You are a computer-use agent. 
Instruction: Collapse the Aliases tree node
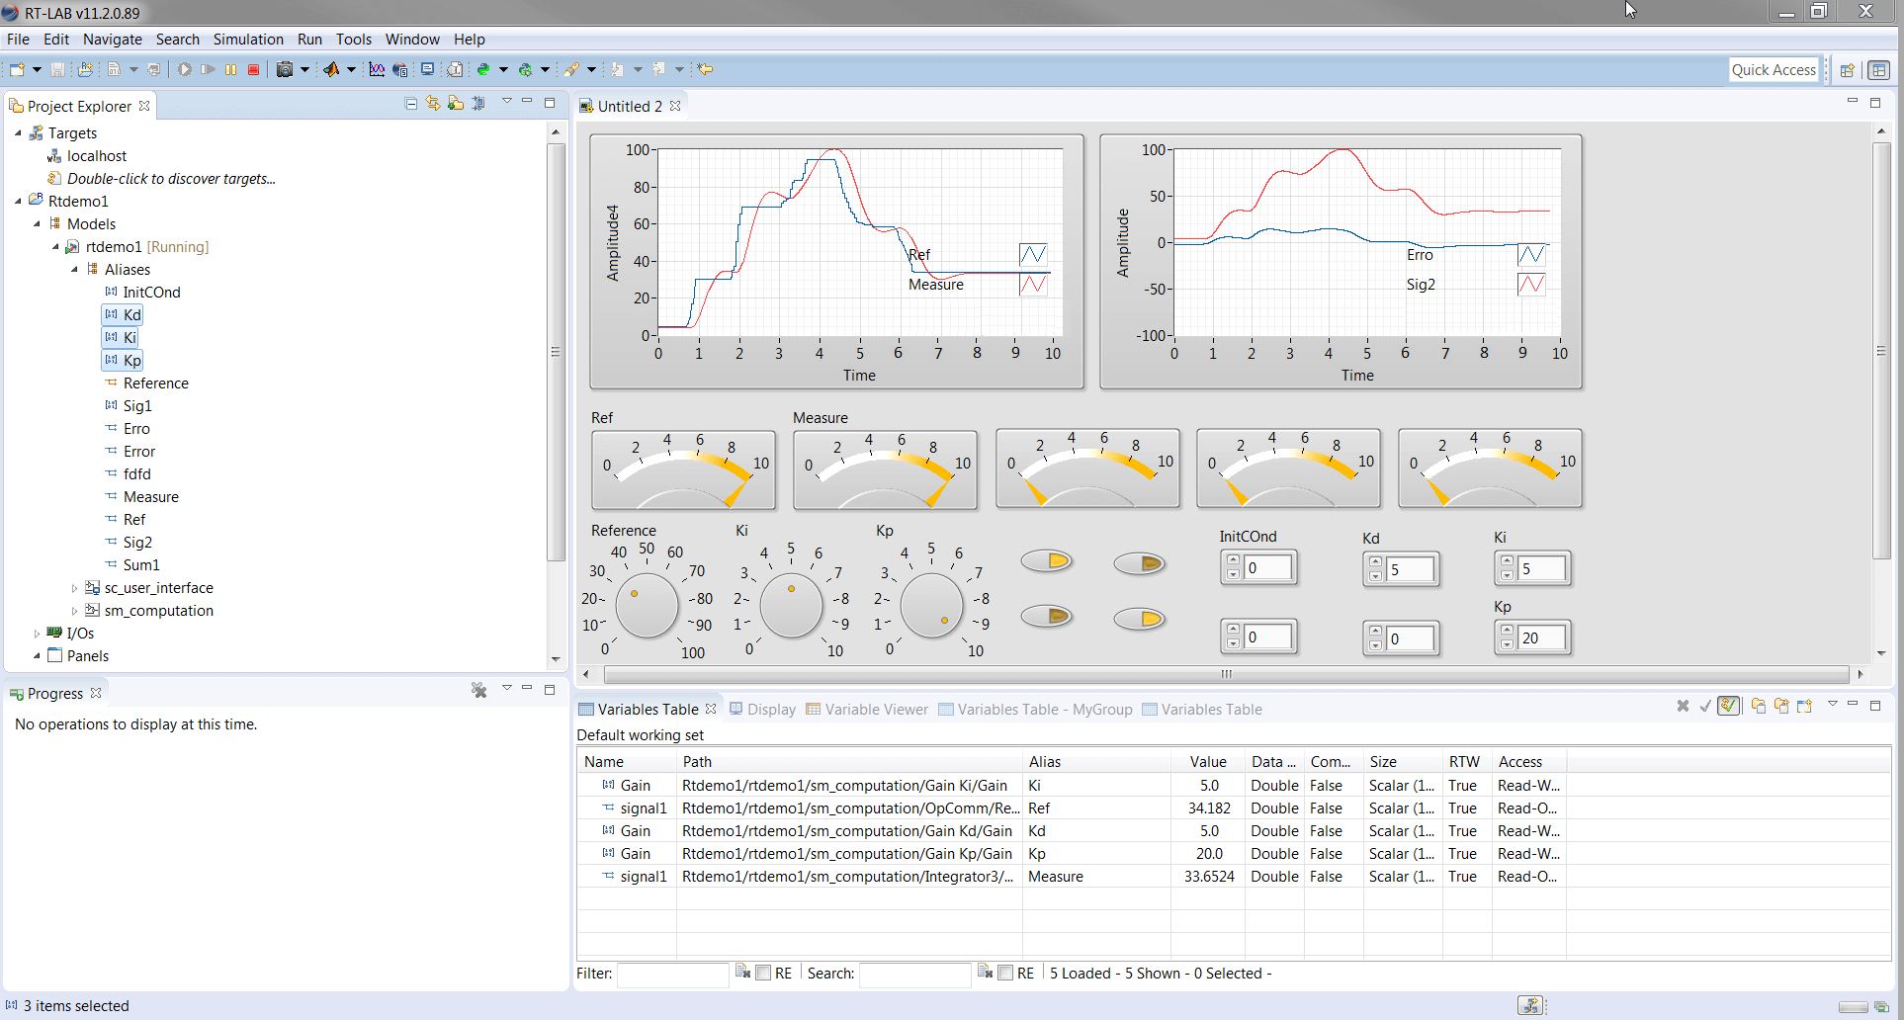tap(74, 270)
